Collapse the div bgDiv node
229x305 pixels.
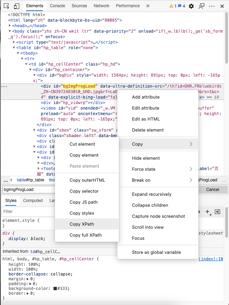click(34, 75)
